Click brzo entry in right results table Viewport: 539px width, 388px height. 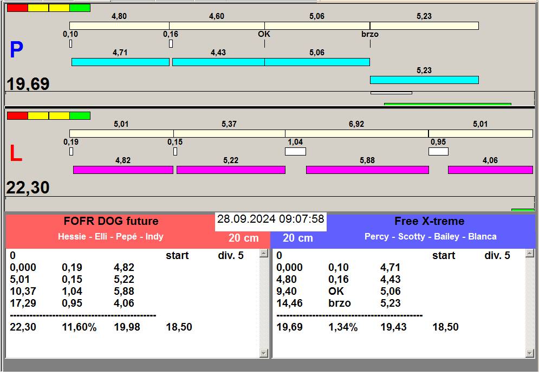click(x=339, y=303)
